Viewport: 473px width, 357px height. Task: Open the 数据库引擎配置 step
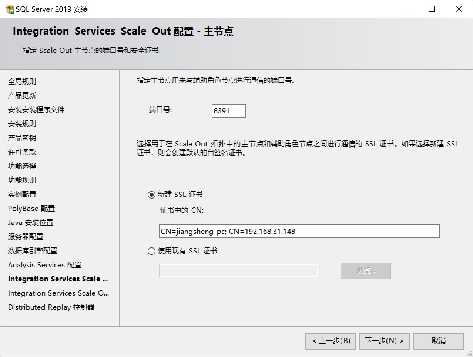click(33, 251)
